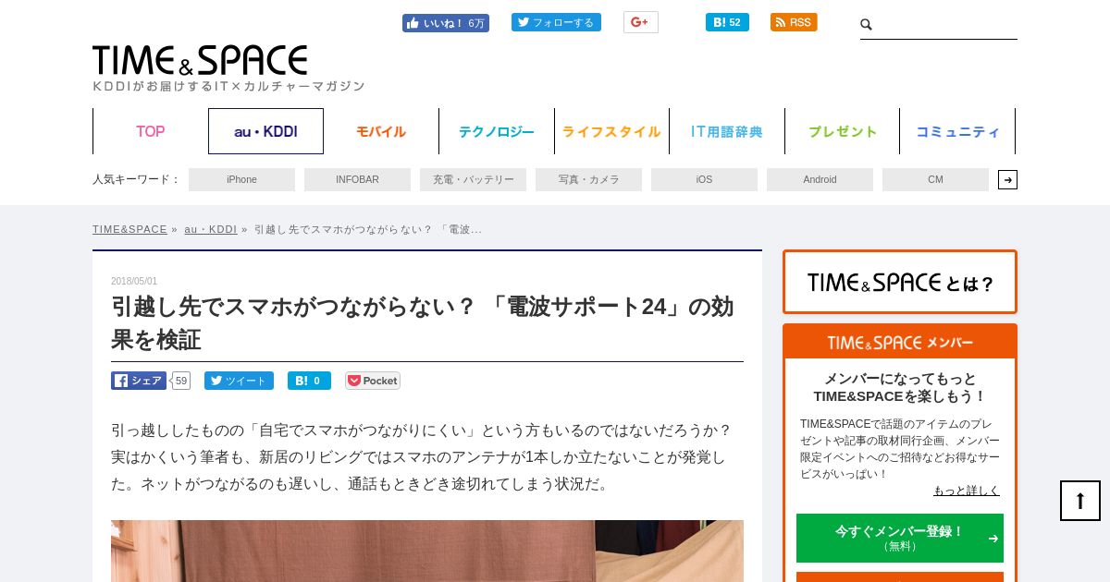Open the モバイル navigation tab
Viewport: 1110px width, 582px height.
coord(381,131)
